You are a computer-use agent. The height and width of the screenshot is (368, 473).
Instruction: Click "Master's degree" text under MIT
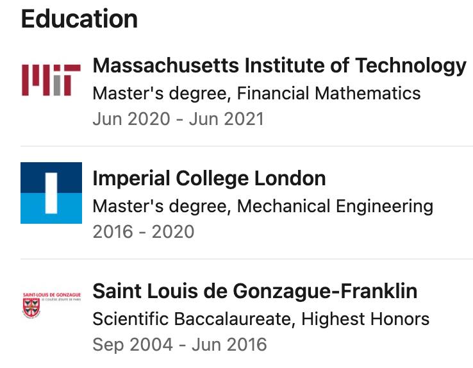click(x=161, y=94)
